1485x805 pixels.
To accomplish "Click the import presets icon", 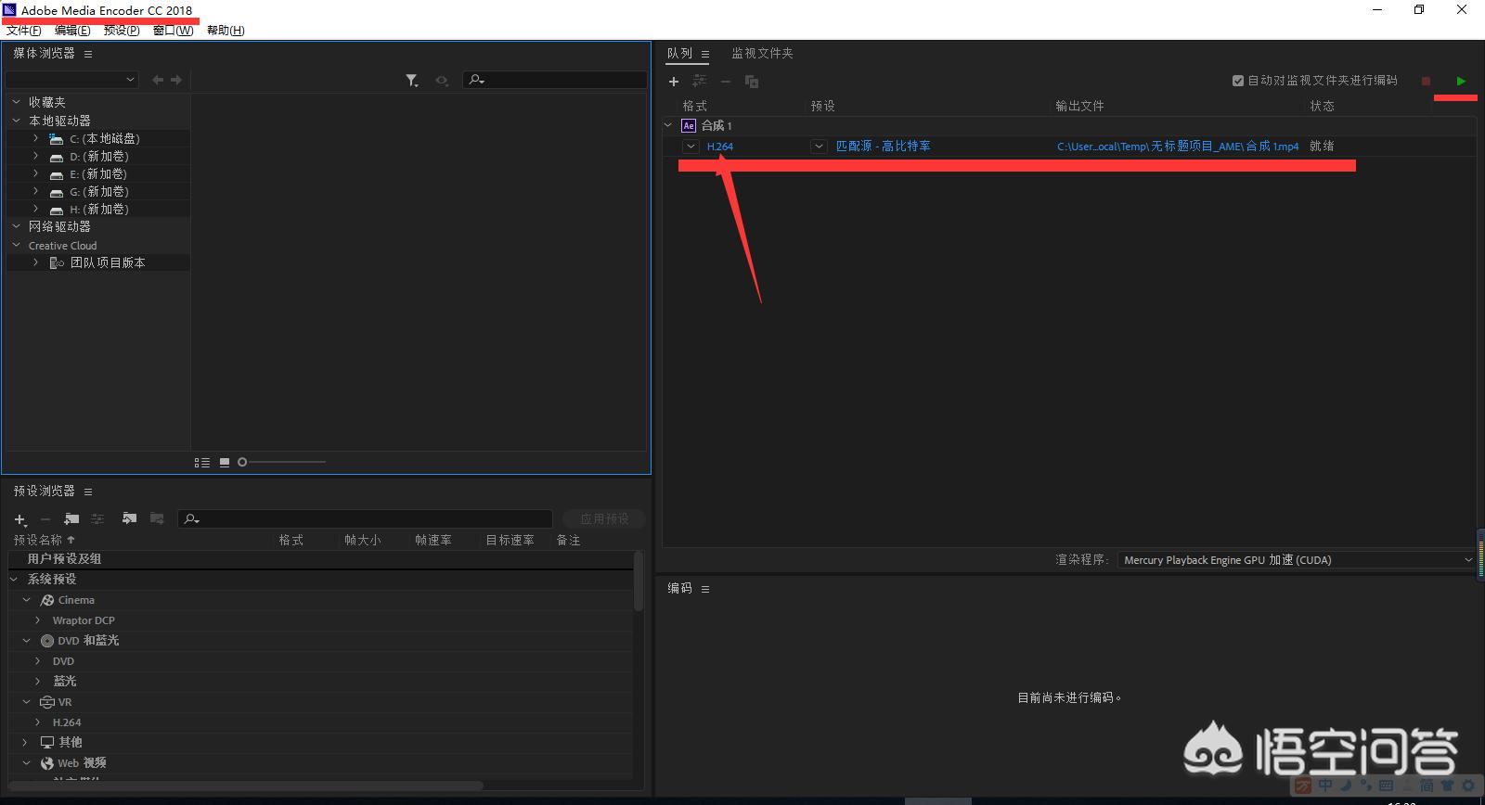I will point(129,519).
